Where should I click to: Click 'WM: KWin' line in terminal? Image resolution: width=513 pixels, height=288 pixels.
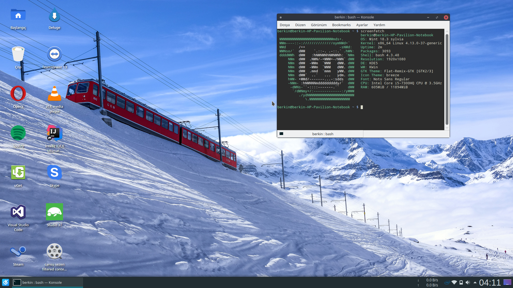369,67
